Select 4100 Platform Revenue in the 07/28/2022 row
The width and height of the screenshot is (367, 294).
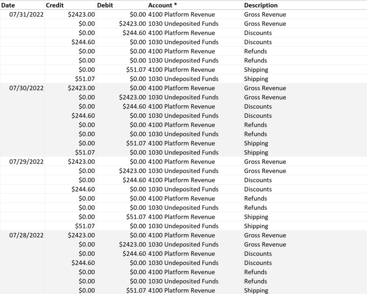[181, 235]
